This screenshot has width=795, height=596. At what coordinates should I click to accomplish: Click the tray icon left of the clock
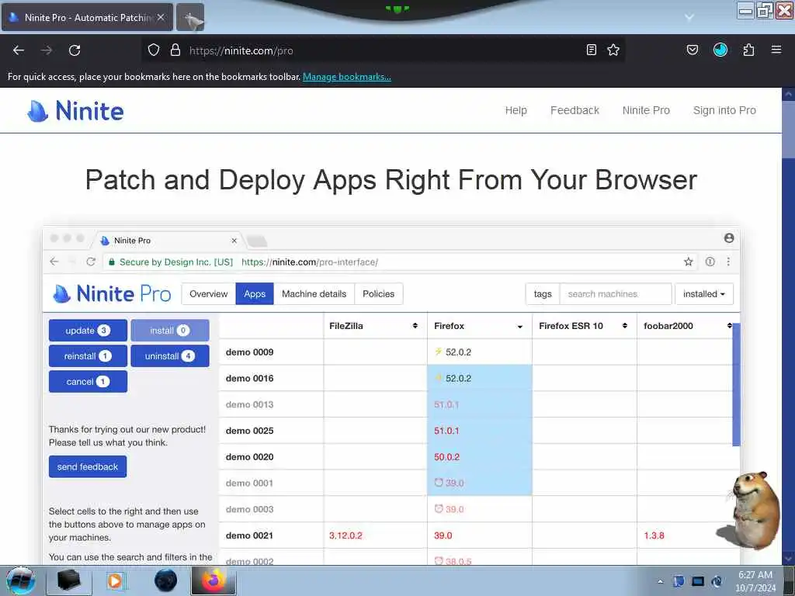tap(717, 581)
